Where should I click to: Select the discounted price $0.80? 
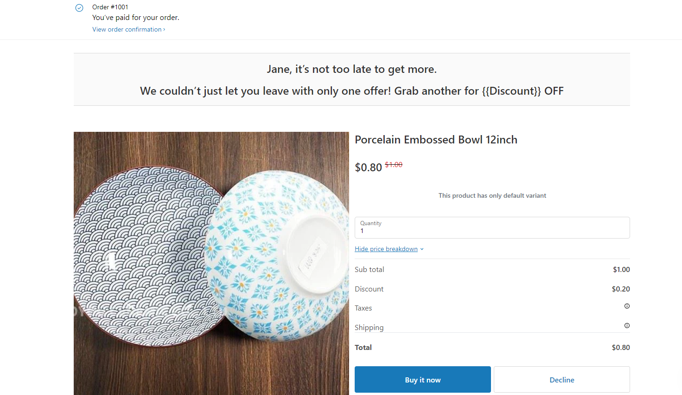pos(368,167)
